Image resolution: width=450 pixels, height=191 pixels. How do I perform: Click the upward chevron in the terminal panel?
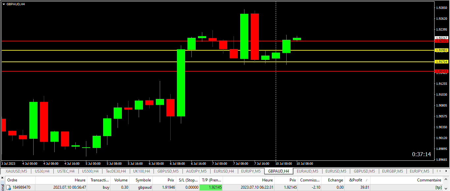(x=446, y=180)
